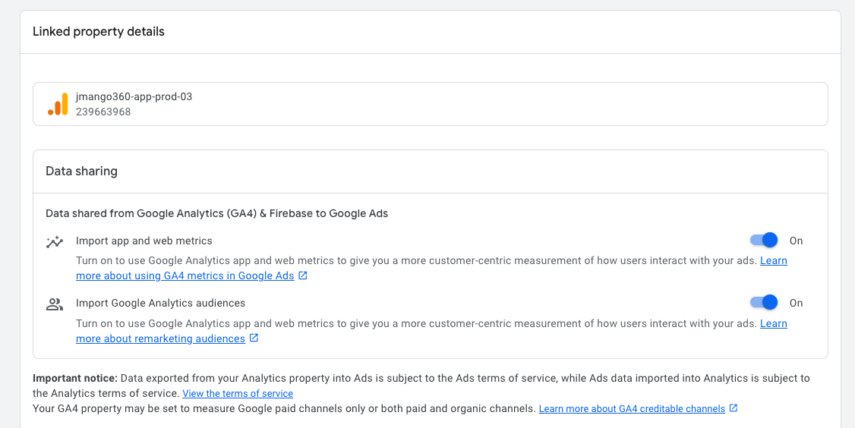Open the GA4 metrics in Google Ads link
Screen dimensions: 855x428
[185, 276]
